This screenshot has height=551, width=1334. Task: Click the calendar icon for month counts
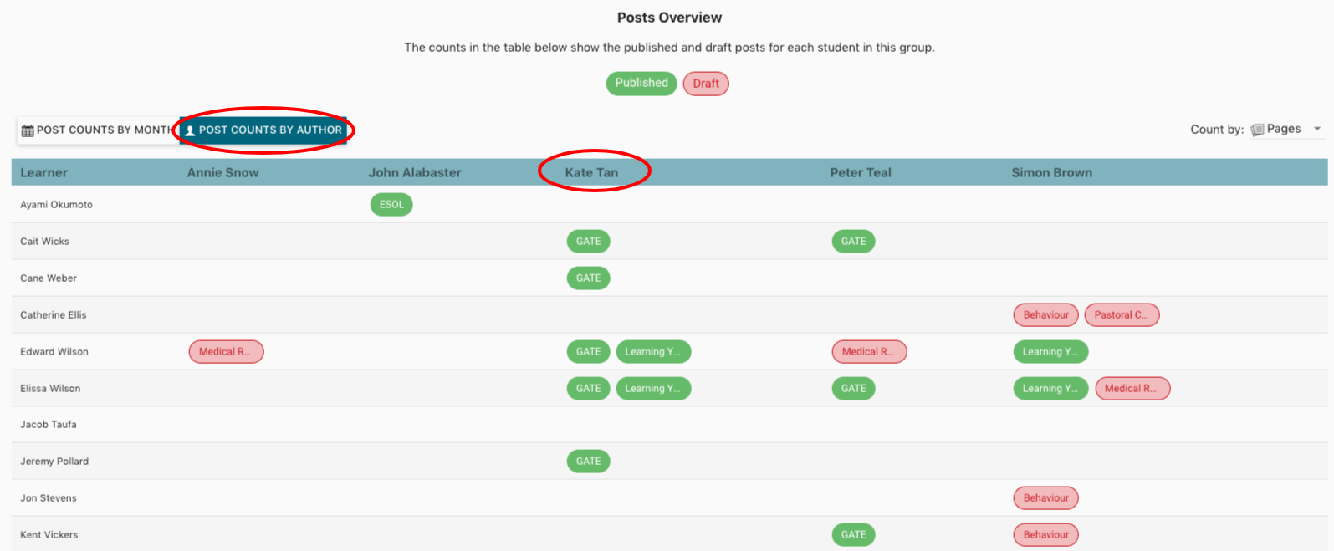pos(28,130)
